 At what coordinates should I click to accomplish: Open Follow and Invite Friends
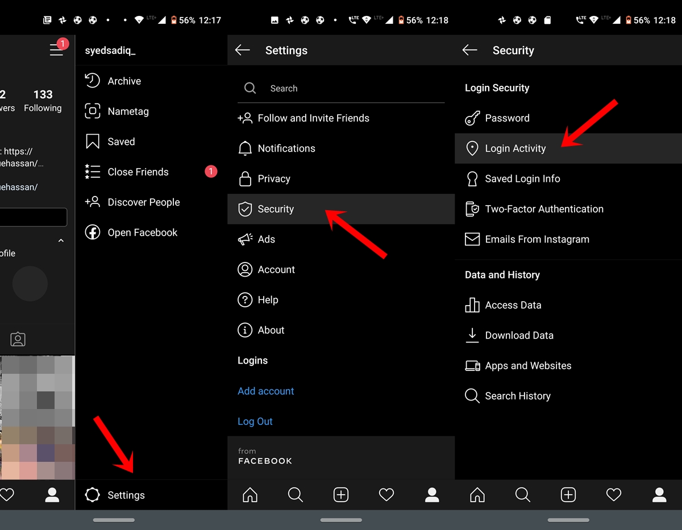(x=313, y=118)
